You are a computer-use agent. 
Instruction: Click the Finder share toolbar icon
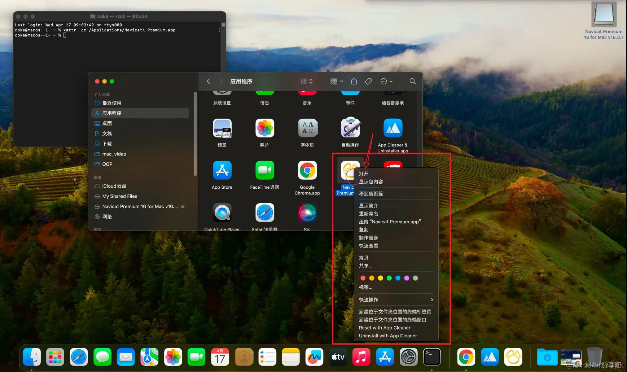click(x=354, y=81)
